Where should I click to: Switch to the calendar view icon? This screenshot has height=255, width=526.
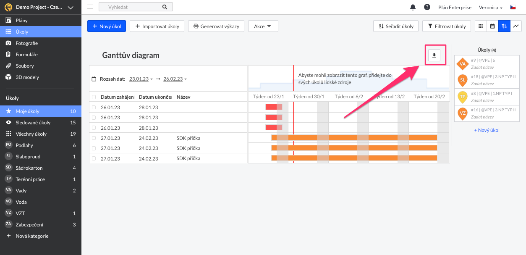[x=492, y=26]
